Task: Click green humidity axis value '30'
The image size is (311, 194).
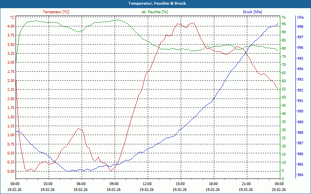Action: 284,130
